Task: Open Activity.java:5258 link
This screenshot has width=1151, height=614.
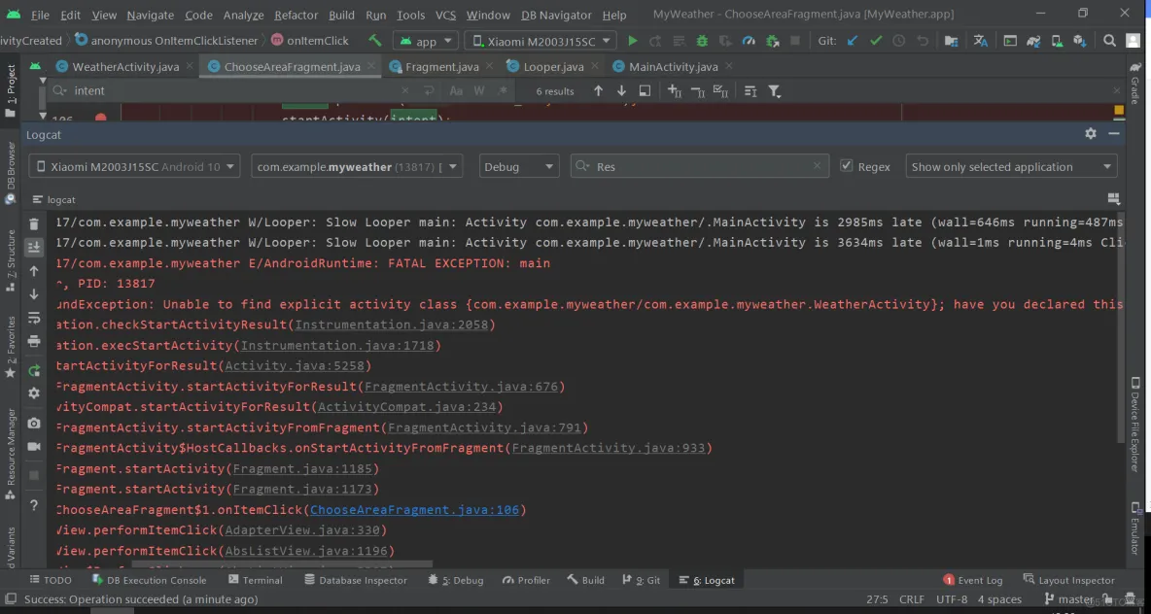Action: click(295, 366)
